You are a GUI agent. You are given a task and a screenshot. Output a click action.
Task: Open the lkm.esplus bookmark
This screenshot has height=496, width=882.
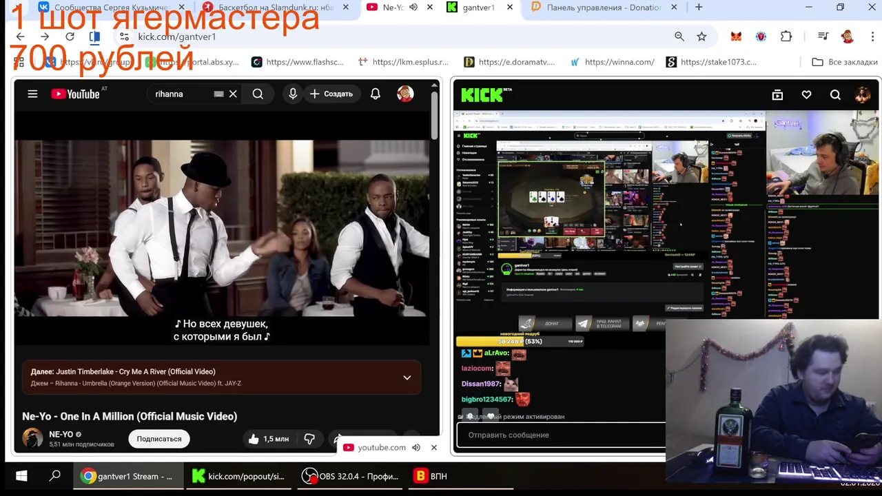pyautogui.click(x=404, y=62)
